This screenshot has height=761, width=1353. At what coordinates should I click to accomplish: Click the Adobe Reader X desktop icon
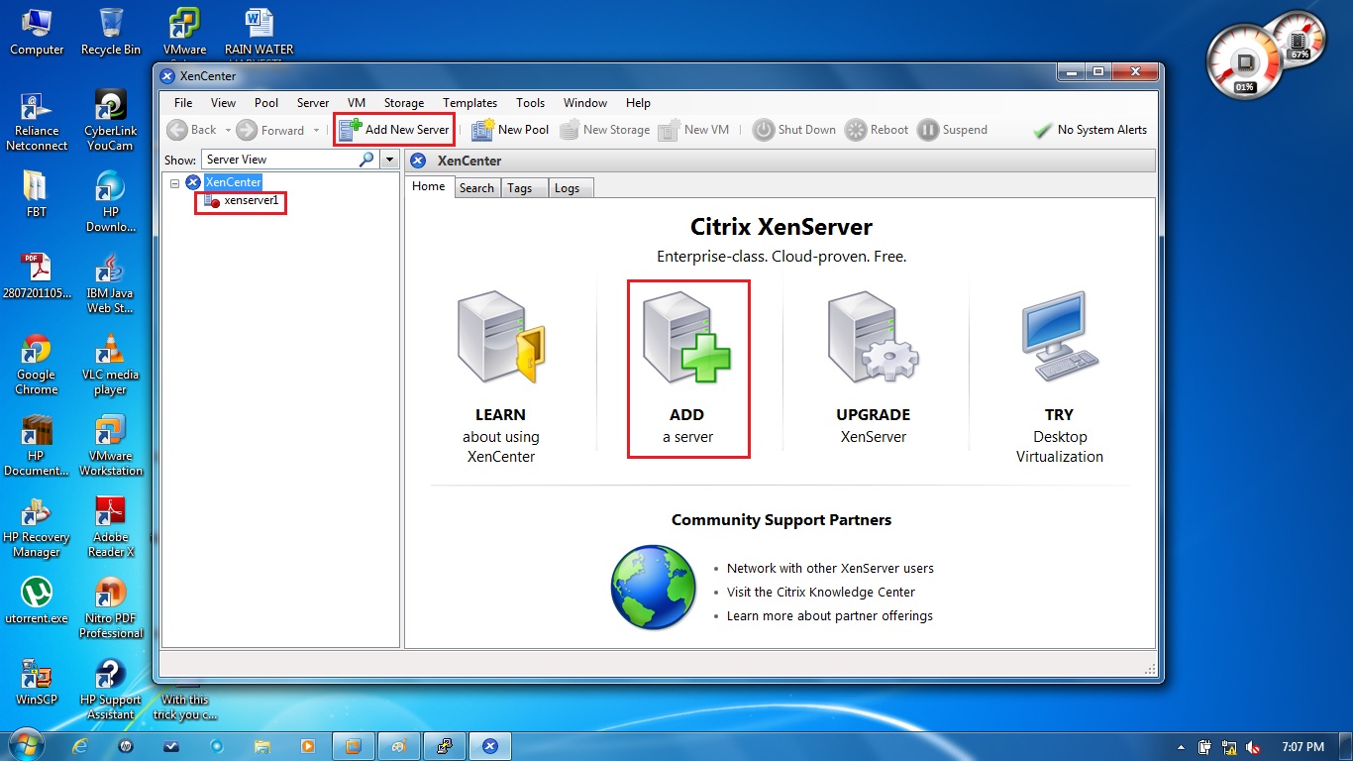[111, 527]
